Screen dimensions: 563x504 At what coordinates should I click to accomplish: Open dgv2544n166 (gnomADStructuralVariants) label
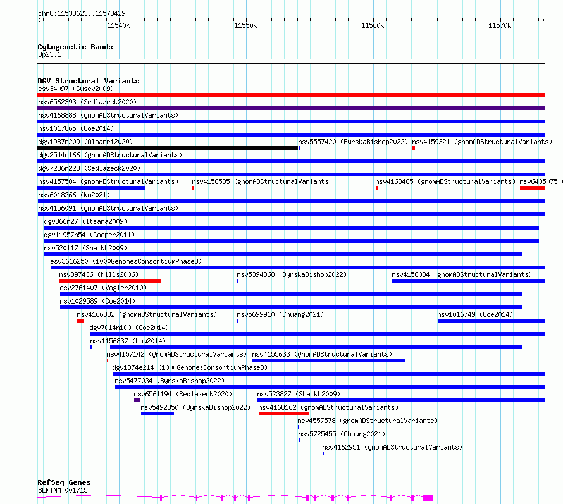pyautogui.click(x=110, y=155)
